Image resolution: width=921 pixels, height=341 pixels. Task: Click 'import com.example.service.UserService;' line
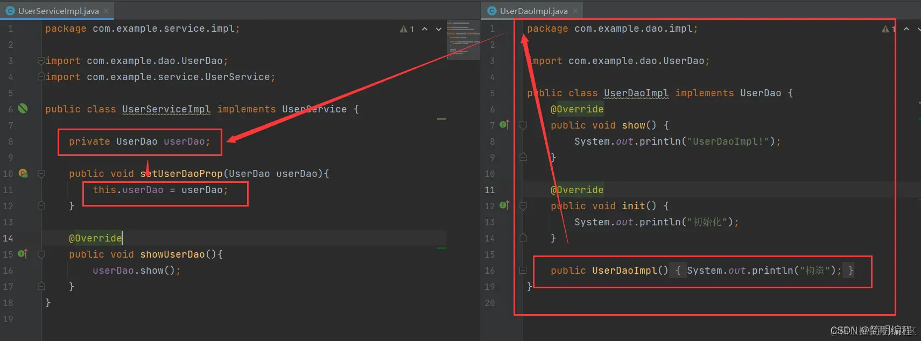click(160, 77)
